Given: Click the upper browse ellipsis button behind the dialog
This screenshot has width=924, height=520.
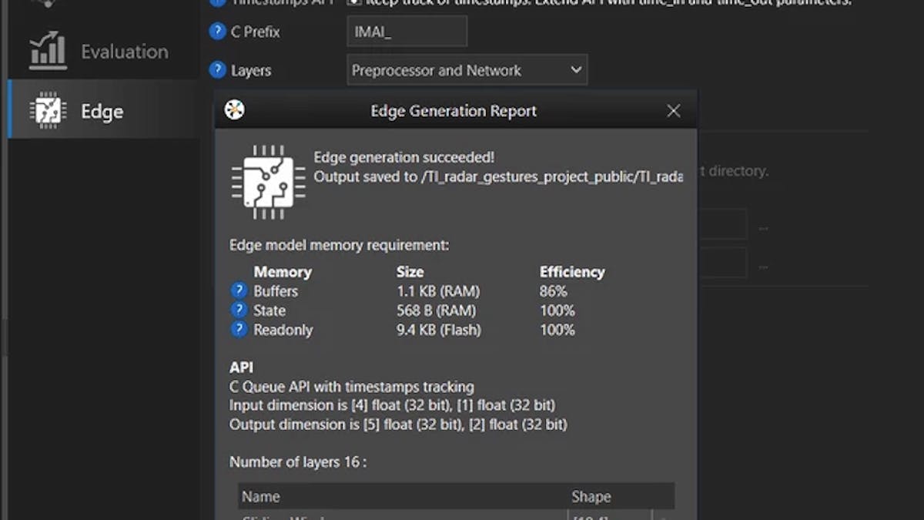Looking at the screenshot, I should (763, 228).
